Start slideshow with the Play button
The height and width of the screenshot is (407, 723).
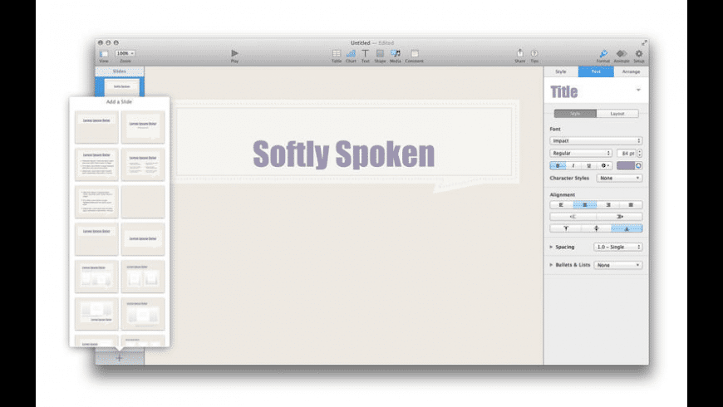click(234, 53)
